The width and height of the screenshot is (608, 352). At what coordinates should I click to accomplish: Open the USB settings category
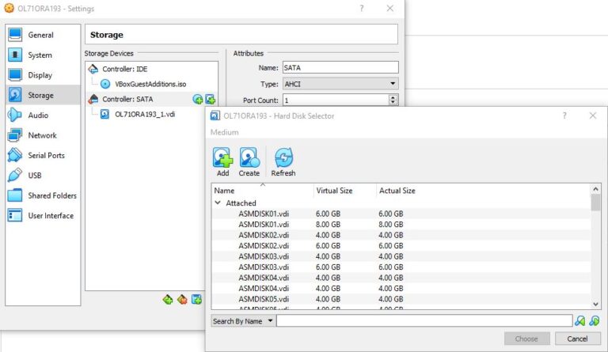click(43, 176)
